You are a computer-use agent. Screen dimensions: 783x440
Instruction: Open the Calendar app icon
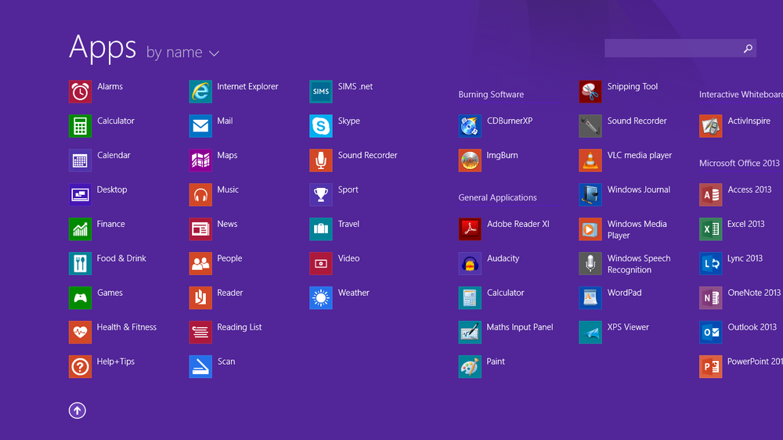[x=80, y=160]
